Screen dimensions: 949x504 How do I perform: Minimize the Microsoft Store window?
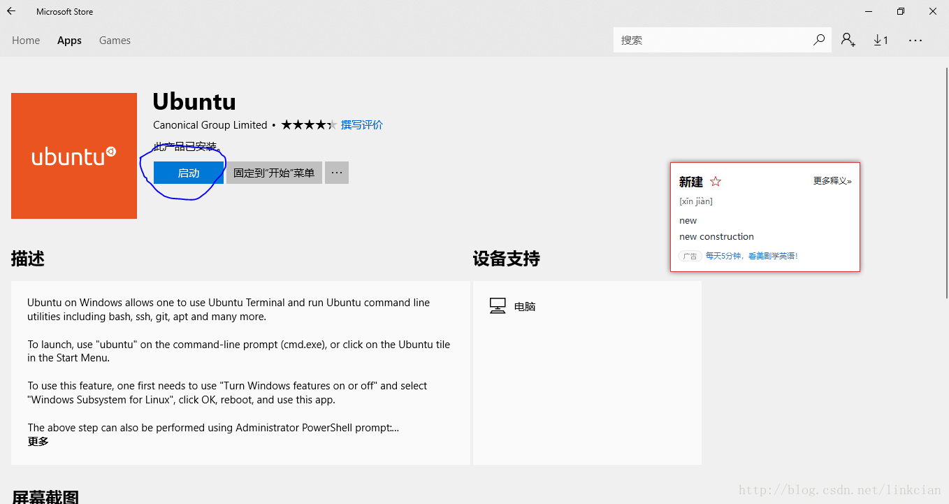point(869,11)
